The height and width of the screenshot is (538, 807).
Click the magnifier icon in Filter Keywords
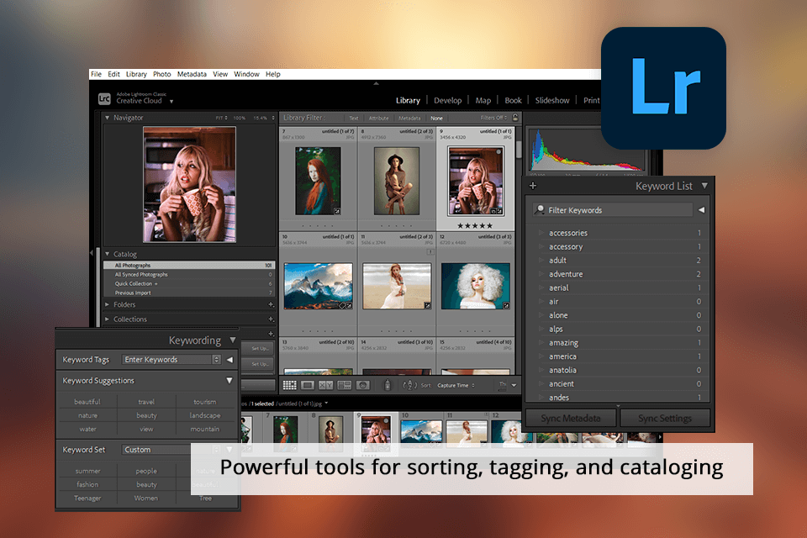point(540,209)
